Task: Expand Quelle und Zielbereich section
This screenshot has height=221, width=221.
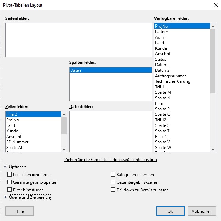Action: pyautogui.click(x=6, y=197)
